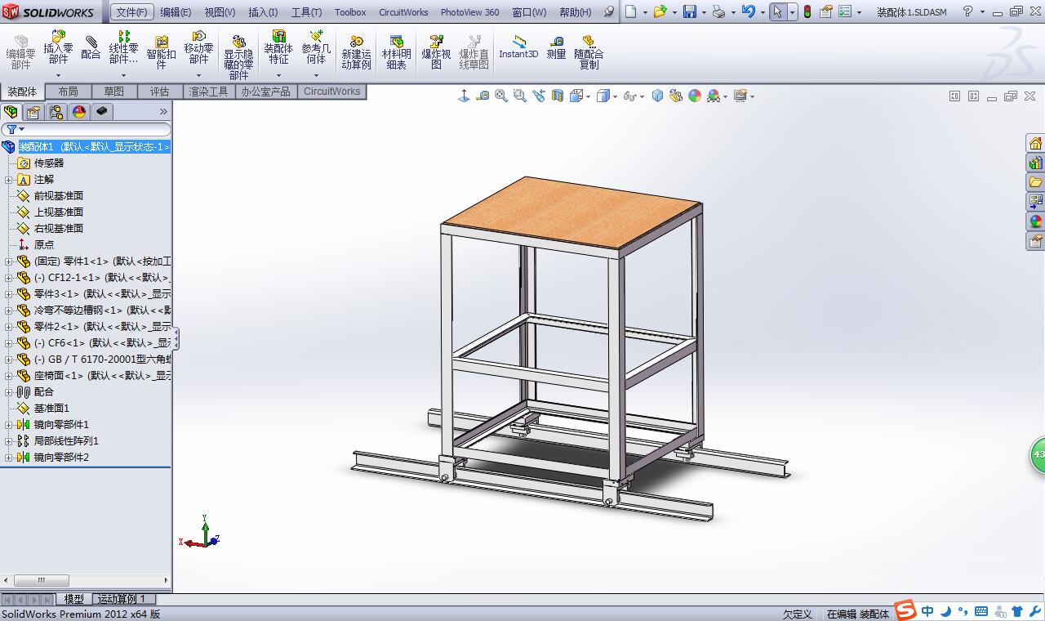Click the feature tree filter input field
The width and height of the screenshot is (1045, 621).
87,129
